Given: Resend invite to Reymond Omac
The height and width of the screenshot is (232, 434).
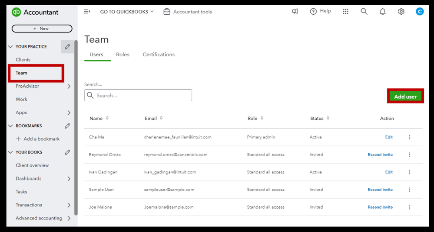Looking at the screenshot, I should 380,155.
